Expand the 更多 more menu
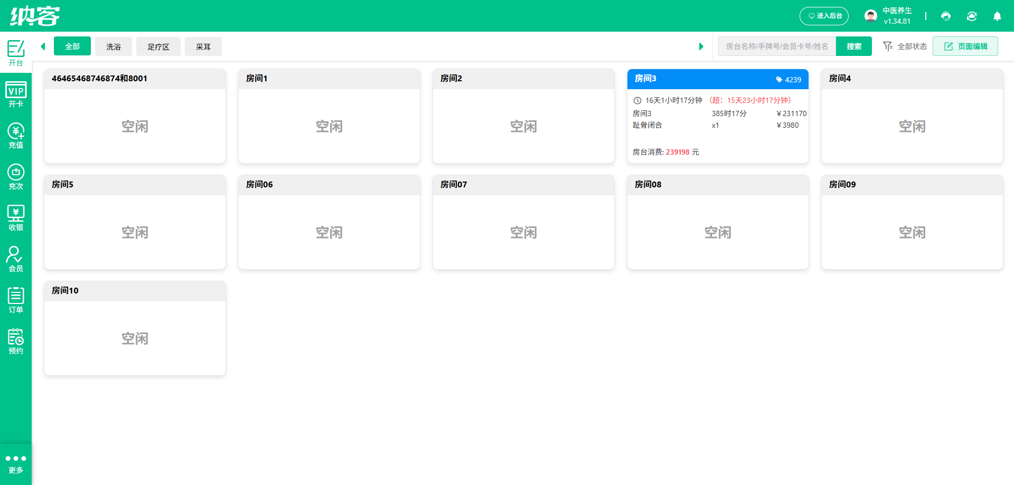Viewport: 1014px width, 485px height. click(16, 464)
